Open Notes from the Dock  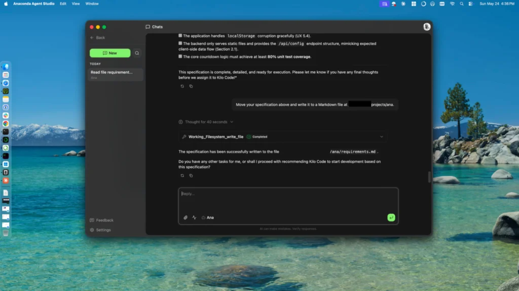(x=6, y=100)
